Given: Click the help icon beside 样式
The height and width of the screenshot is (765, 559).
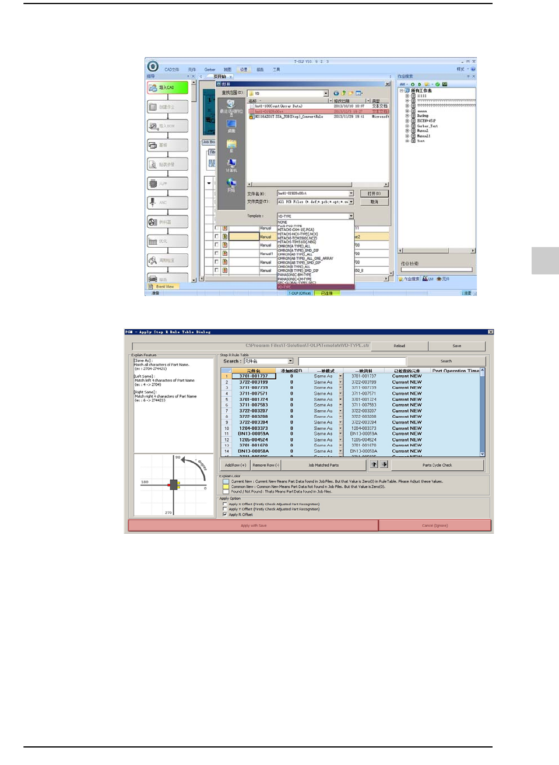Looking at the screenshot, I should coord(473,69).
